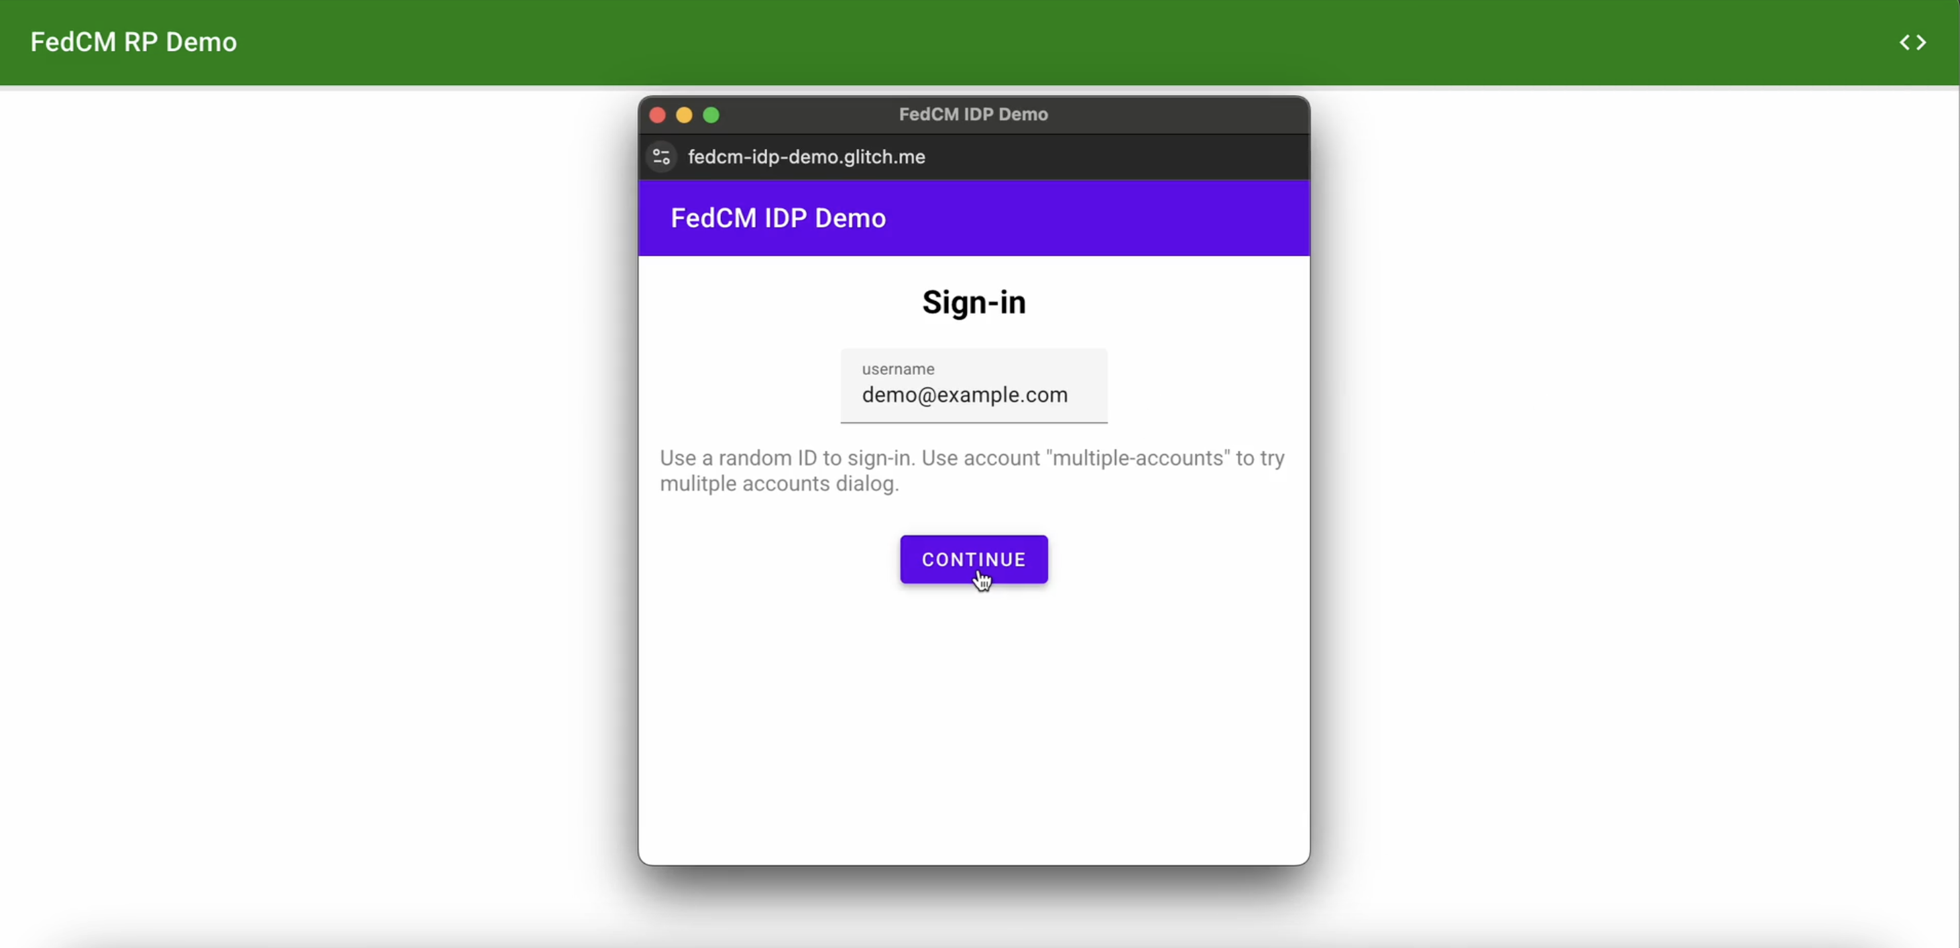Click the green maximize button on popup
The image size is (1960, 948).
[x=710, y=115]
